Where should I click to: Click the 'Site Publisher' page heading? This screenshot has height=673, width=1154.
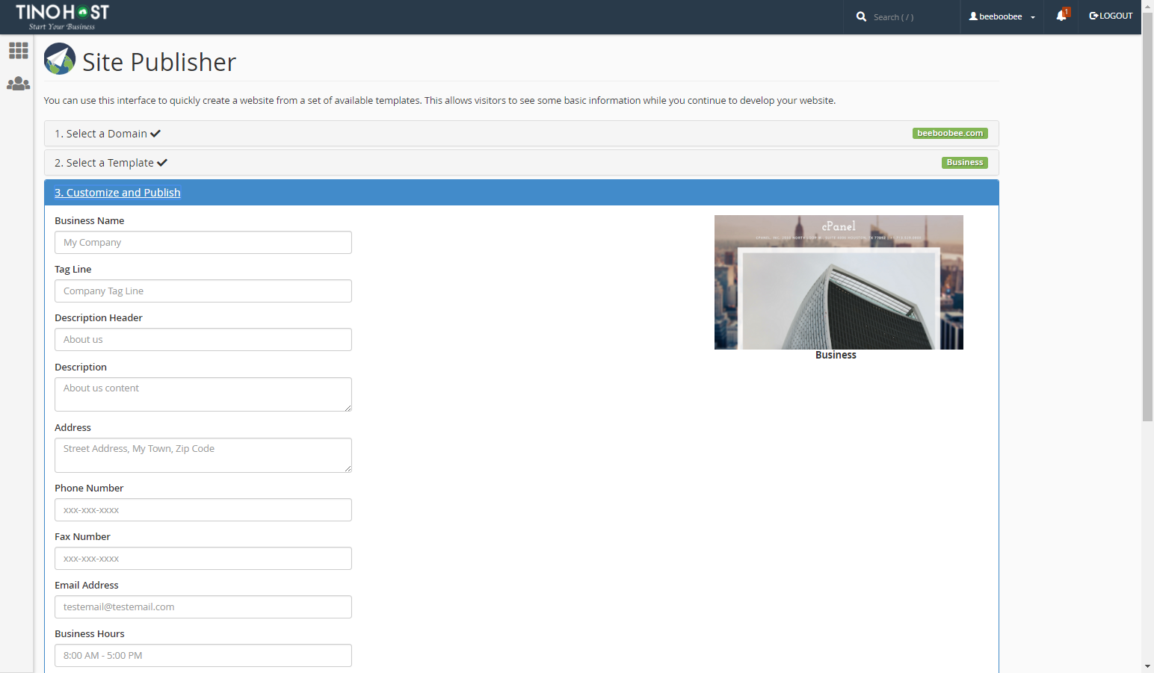point(159,62)
